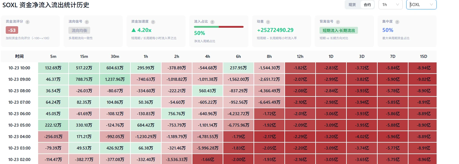Click the 10-23 05:00 row label
The height and width of the screenshot is (164, 459).
click(19, 125)
